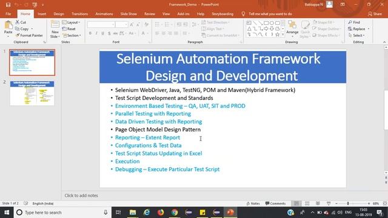Click Tell me what you want to do

[270, 14]
